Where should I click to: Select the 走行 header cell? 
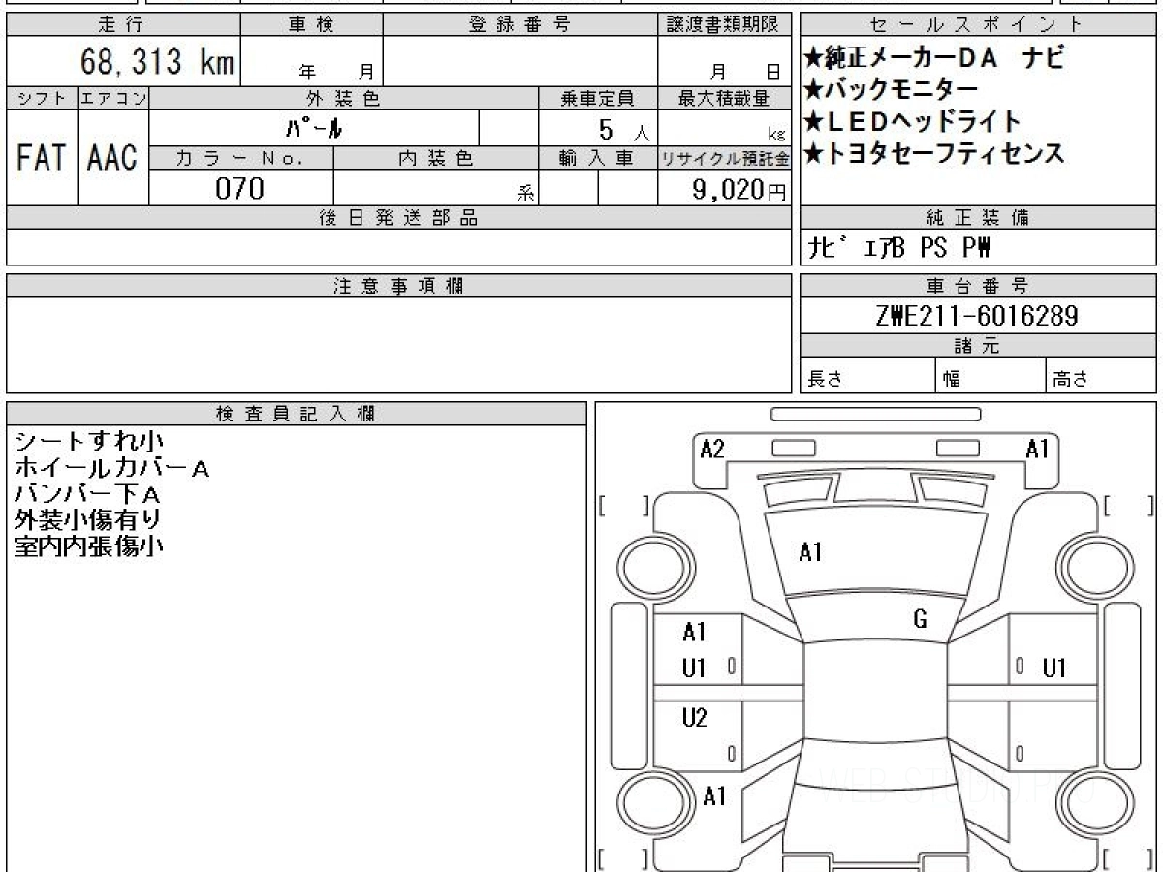click(122, 25)
